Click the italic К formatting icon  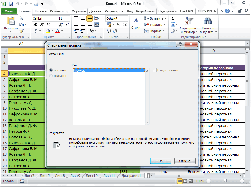pos(42,25)
